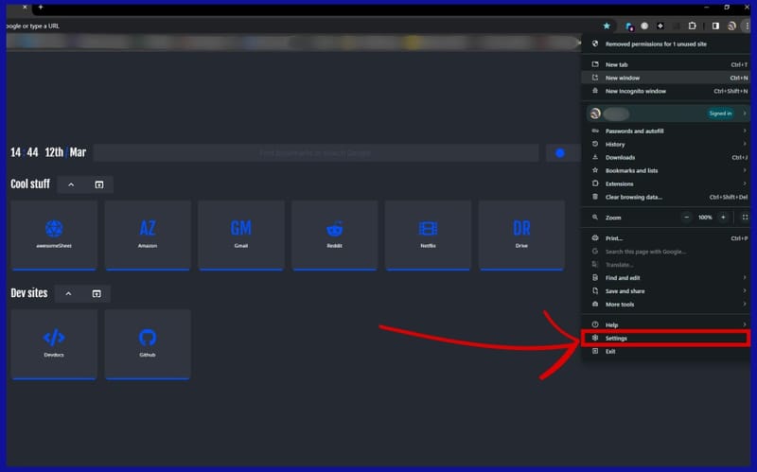Open the Reddit shortcut tile
757x472 pixels.
(x=334, y=234)
